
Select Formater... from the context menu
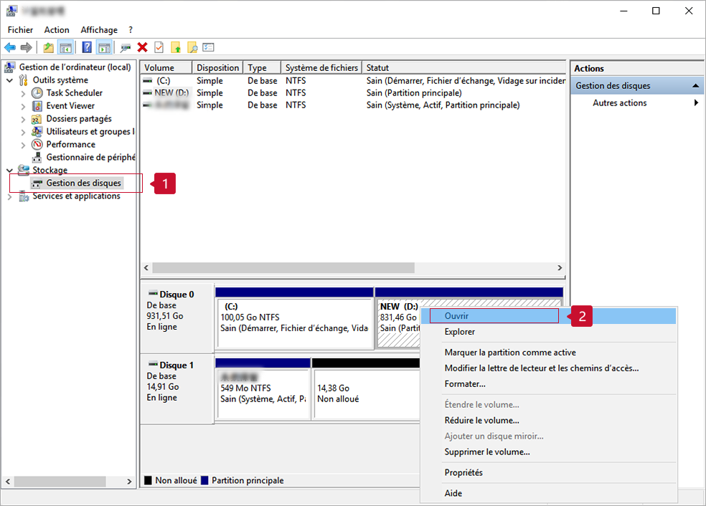(465, 384)
